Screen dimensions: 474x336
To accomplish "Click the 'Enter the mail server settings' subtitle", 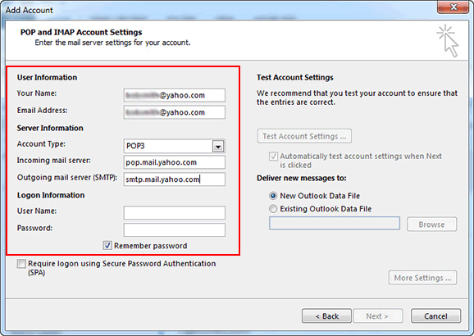I will (112, 43).
